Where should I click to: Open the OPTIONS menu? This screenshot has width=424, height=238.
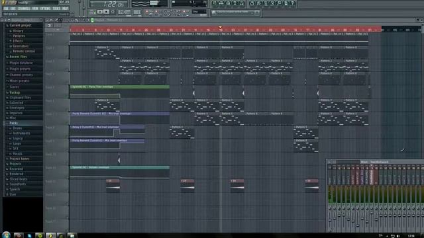click(46, 9)
